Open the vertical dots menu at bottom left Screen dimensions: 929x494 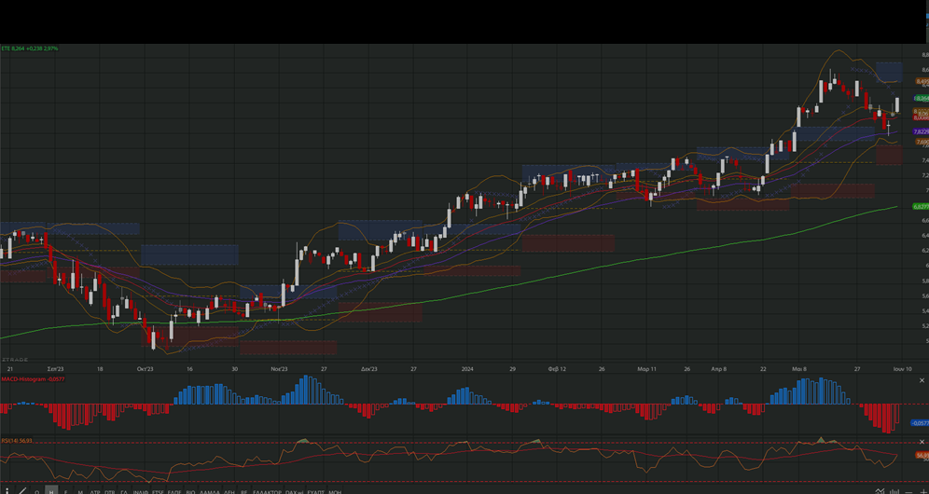[7, 491]
